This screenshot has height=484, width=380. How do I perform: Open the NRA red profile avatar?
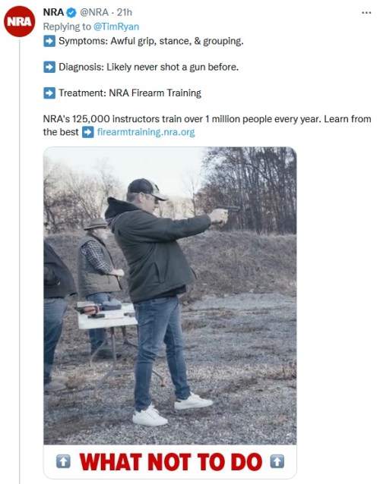point(20,21)
